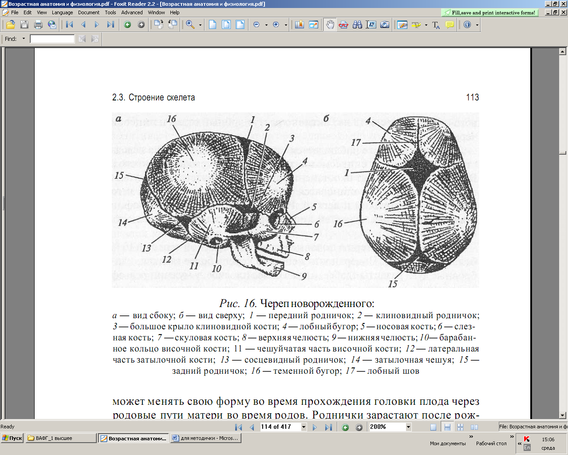568x455 pixels.
Task: Switch to Continuous layout in status bar
Action: point(447,427)
